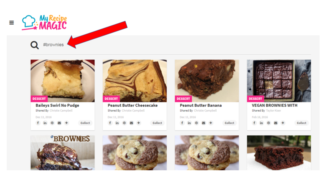326x183 pixels.
Task: Click plus icon on Peanut Butter Banana card
Action: pyautogui.click(x=211, y=123)
